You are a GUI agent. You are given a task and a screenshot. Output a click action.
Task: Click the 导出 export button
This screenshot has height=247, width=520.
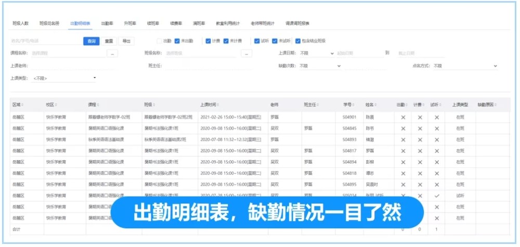point(126,41)
